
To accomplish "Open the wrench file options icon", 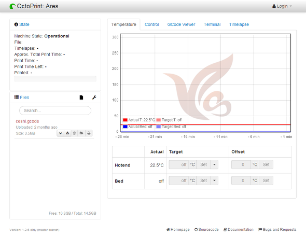I will click(x=94, y=98).
